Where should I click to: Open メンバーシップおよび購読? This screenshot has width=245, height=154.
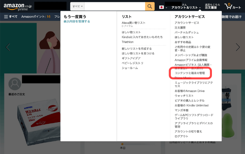[x=191, y=55]
